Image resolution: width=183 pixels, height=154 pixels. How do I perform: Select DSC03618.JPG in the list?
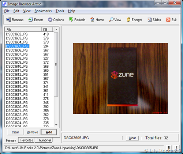pyautogui.click(x=17, y=98)
